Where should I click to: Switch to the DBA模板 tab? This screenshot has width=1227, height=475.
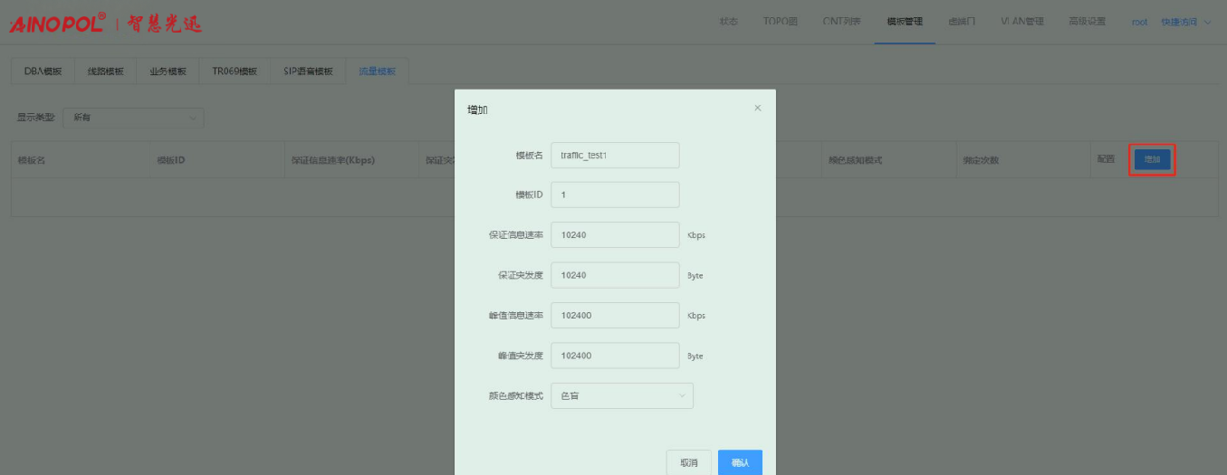click(43, 71)
